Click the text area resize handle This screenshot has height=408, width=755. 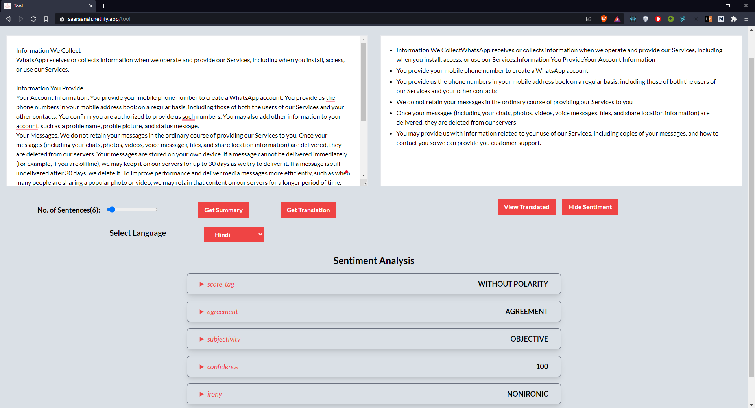click(365, 183)
